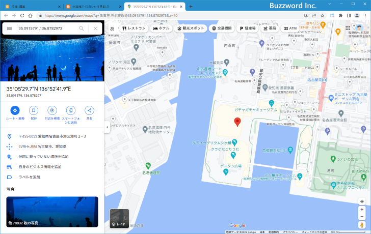Save this place using bookmark icon
The width and height of the screenshot is (371, 234).
click(x=34, y=110)
